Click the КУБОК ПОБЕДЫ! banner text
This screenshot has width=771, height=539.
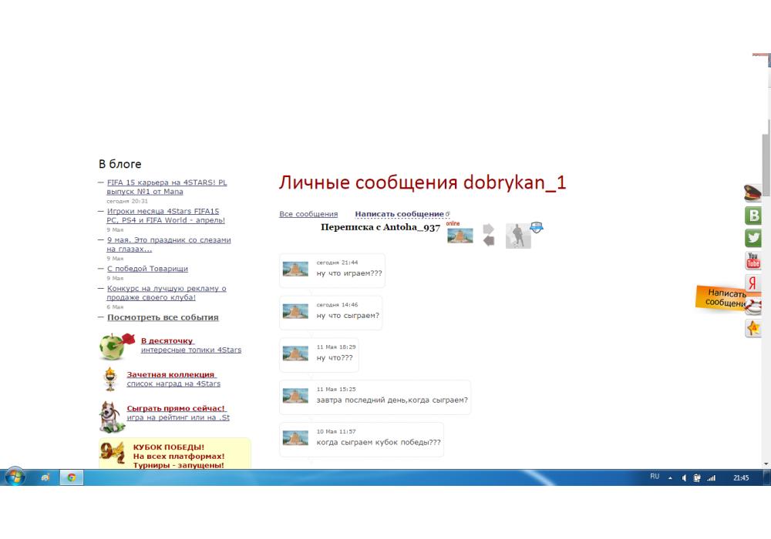tap(169, 447)
